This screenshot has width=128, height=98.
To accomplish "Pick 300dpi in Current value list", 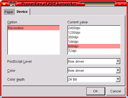I will coord(94,37).
